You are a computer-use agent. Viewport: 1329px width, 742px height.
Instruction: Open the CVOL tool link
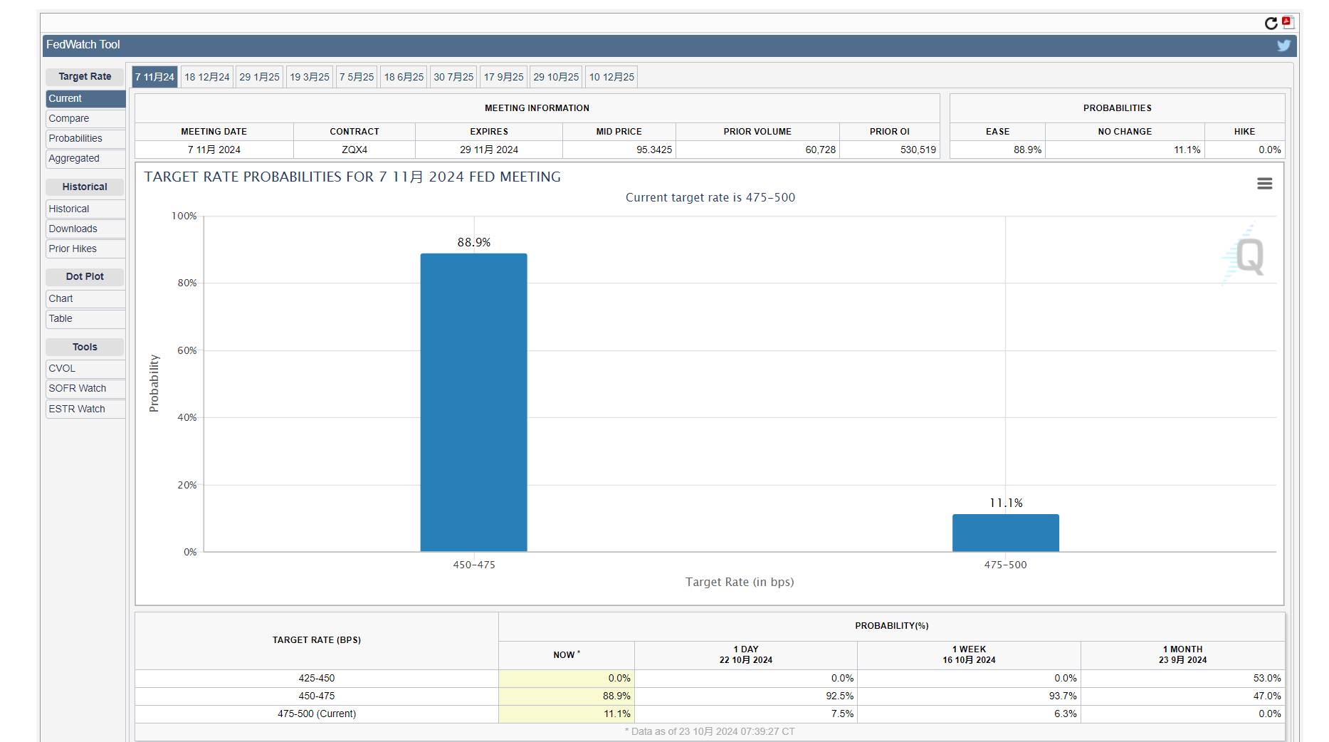click(85, 369)
